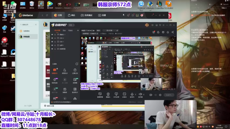The height and width of the screenshot is (129, 230).
Task: Open the 商店 tab in WeGame
Action: coord(72,15)
